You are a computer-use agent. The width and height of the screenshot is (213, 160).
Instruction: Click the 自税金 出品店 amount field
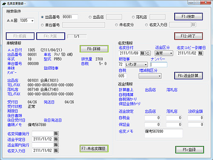click(x=153, y=118)
